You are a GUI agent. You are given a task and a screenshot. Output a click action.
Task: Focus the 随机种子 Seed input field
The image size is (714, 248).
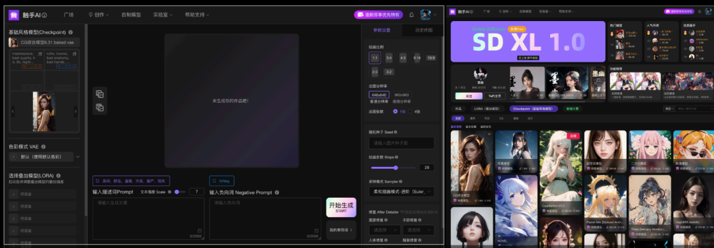[x=401, y=143]
